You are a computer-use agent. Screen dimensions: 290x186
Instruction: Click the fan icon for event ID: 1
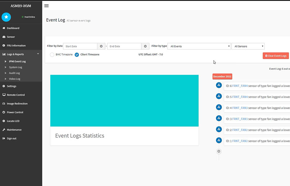click(x=219, y=140)
